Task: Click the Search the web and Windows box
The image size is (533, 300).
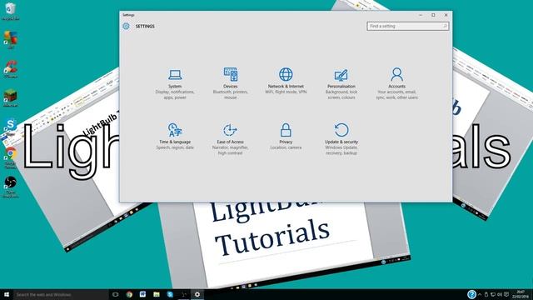Action: [61, 294]
